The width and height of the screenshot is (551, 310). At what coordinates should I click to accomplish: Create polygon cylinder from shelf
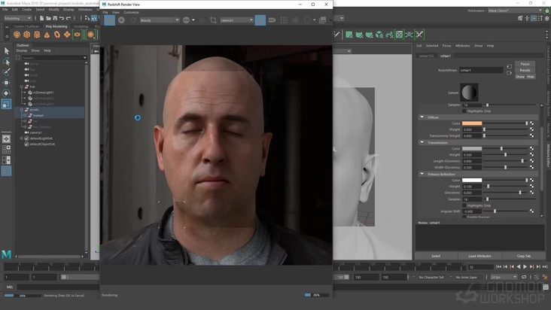(x=37, y=35)
